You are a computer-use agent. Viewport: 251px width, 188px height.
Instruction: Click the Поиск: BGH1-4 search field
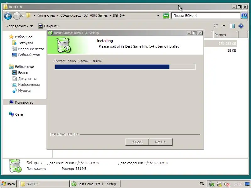pyautogui.click(x=206, y=16)
